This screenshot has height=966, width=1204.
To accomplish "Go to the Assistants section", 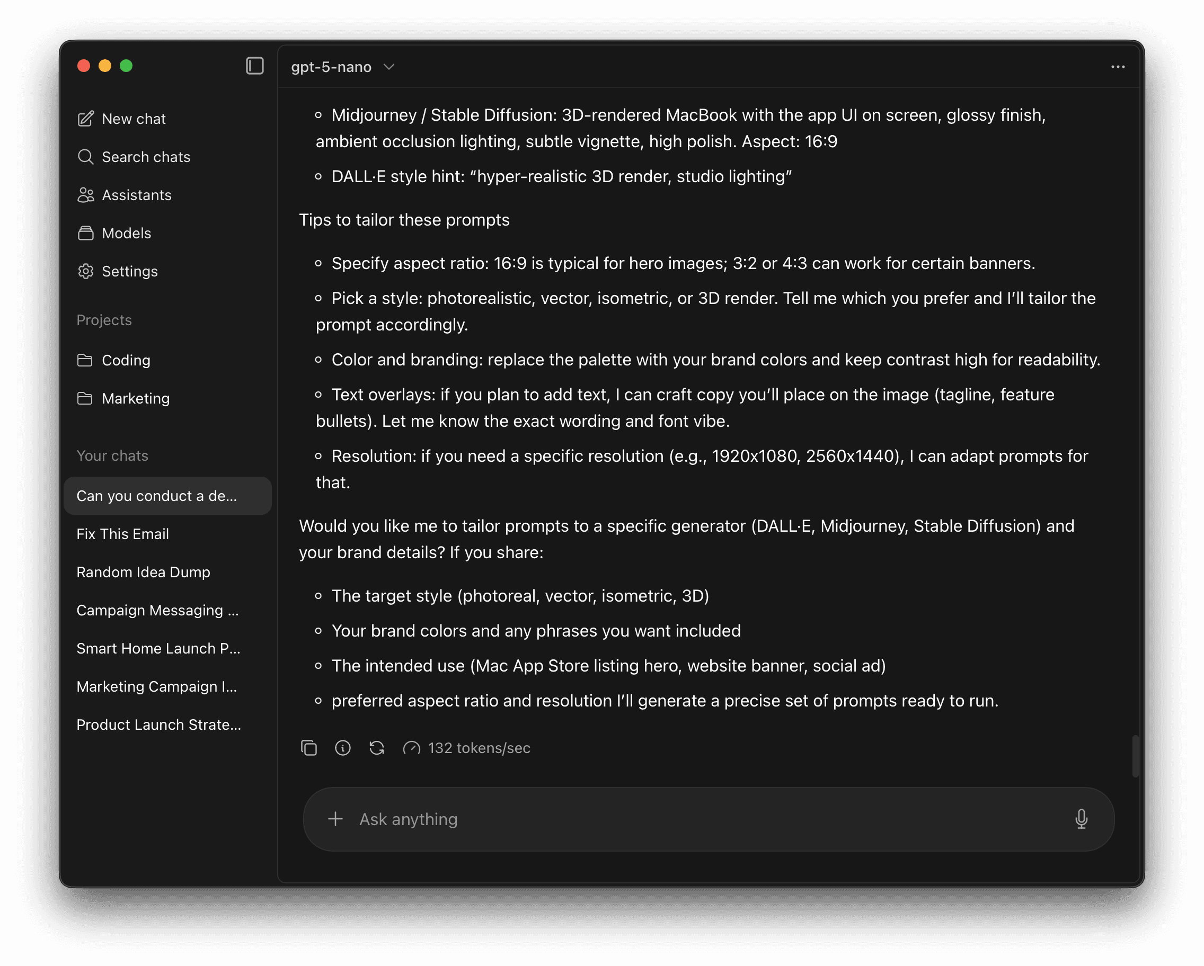I will (x=136, y=195).
